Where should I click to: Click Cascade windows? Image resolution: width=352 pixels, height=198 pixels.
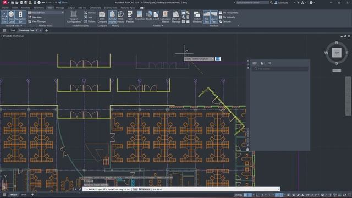click(225, 21)
